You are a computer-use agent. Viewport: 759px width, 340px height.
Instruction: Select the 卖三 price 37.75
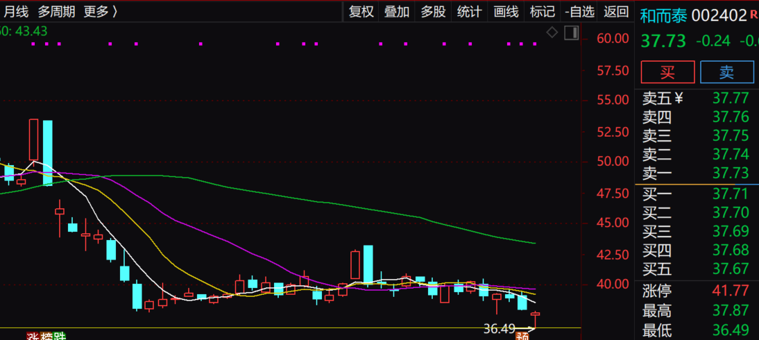[731, 135]
